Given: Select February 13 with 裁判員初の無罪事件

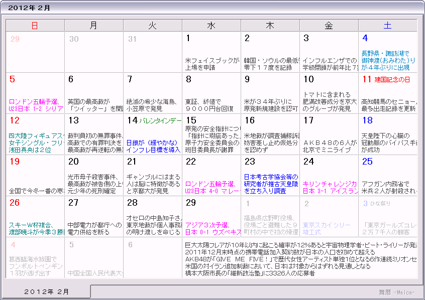Looking at the screenshot, I should (x=94, y=134).
